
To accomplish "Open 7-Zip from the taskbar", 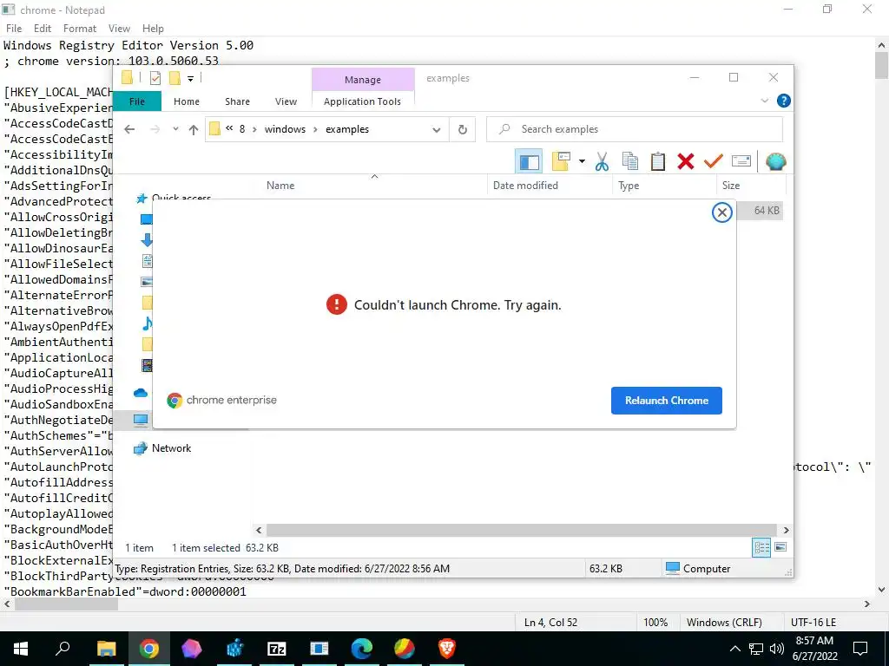I will coord(277,649).
